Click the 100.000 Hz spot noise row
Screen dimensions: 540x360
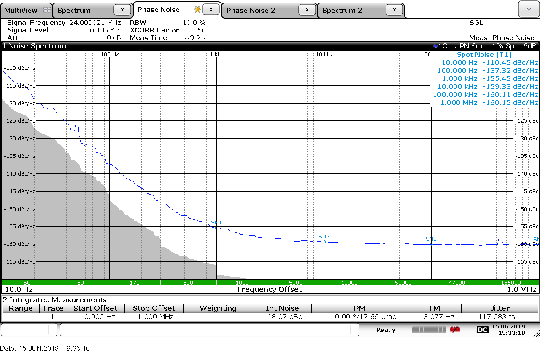click(x=488, y=71)
